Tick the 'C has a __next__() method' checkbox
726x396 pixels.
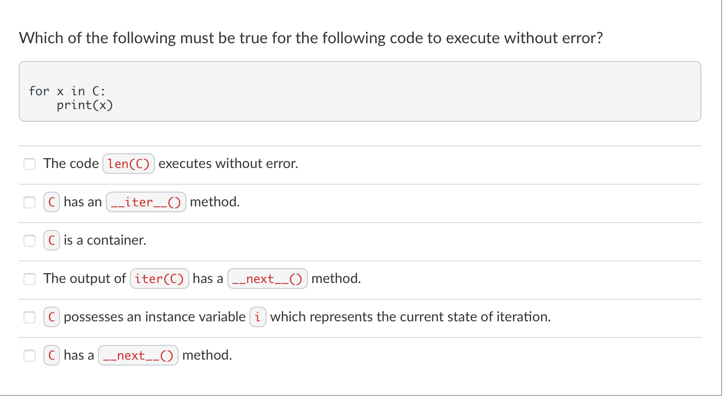pyautogui.click(x=30, y=355)
